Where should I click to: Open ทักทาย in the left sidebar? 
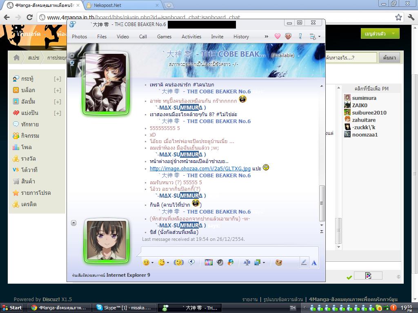coord(30,124)
